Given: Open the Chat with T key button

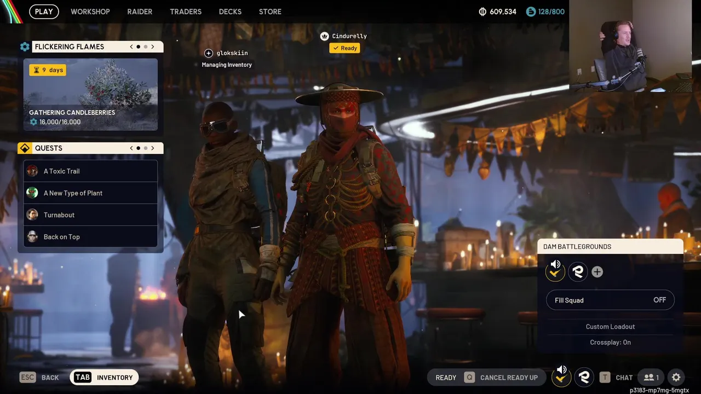Looking at the screenshot, I should [616, 378].
